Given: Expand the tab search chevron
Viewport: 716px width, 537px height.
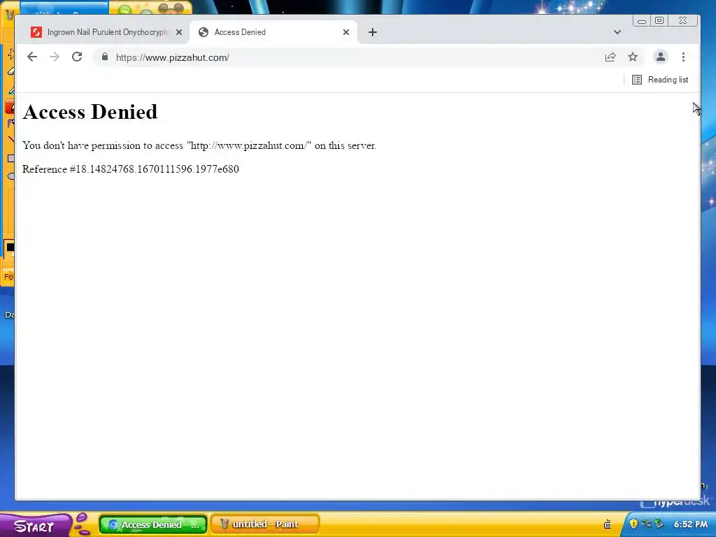Looking at the screenshot, I should pos(617,32).
